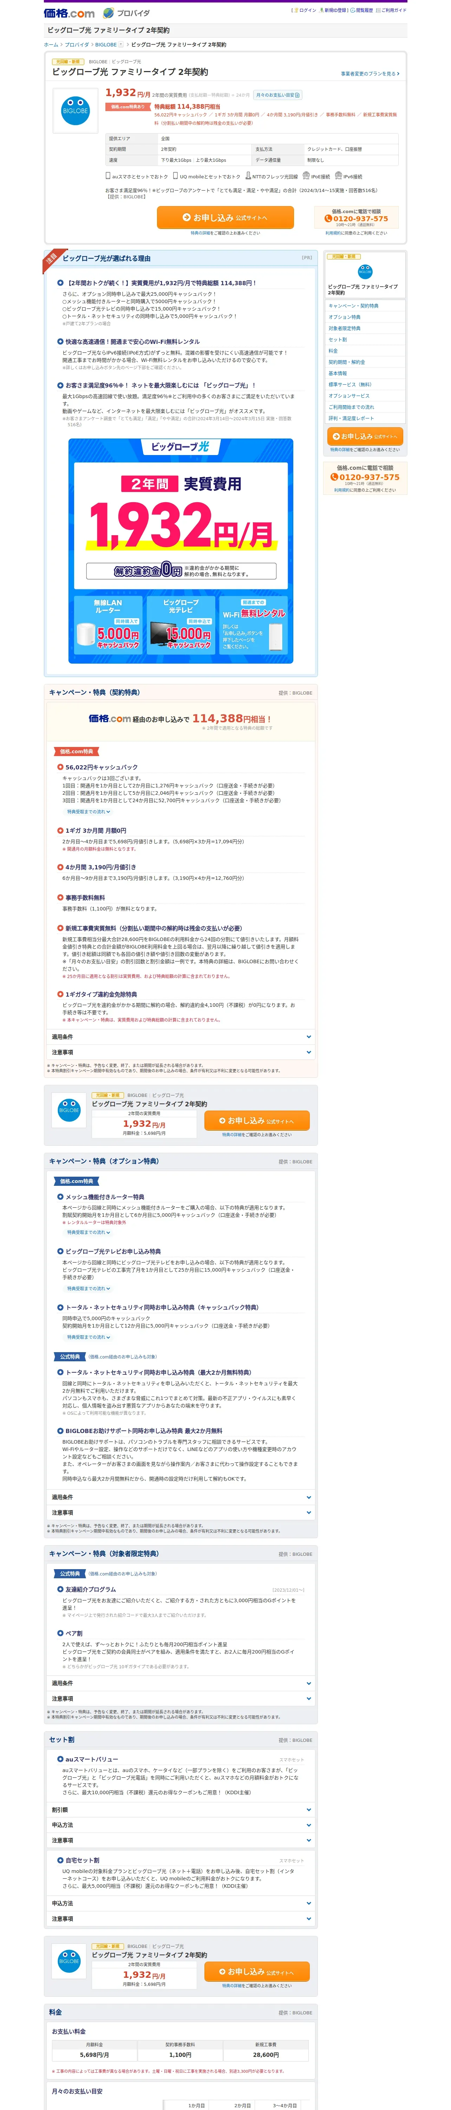Expand 申込方法 under 自宅セット割

coord(181,1904)
